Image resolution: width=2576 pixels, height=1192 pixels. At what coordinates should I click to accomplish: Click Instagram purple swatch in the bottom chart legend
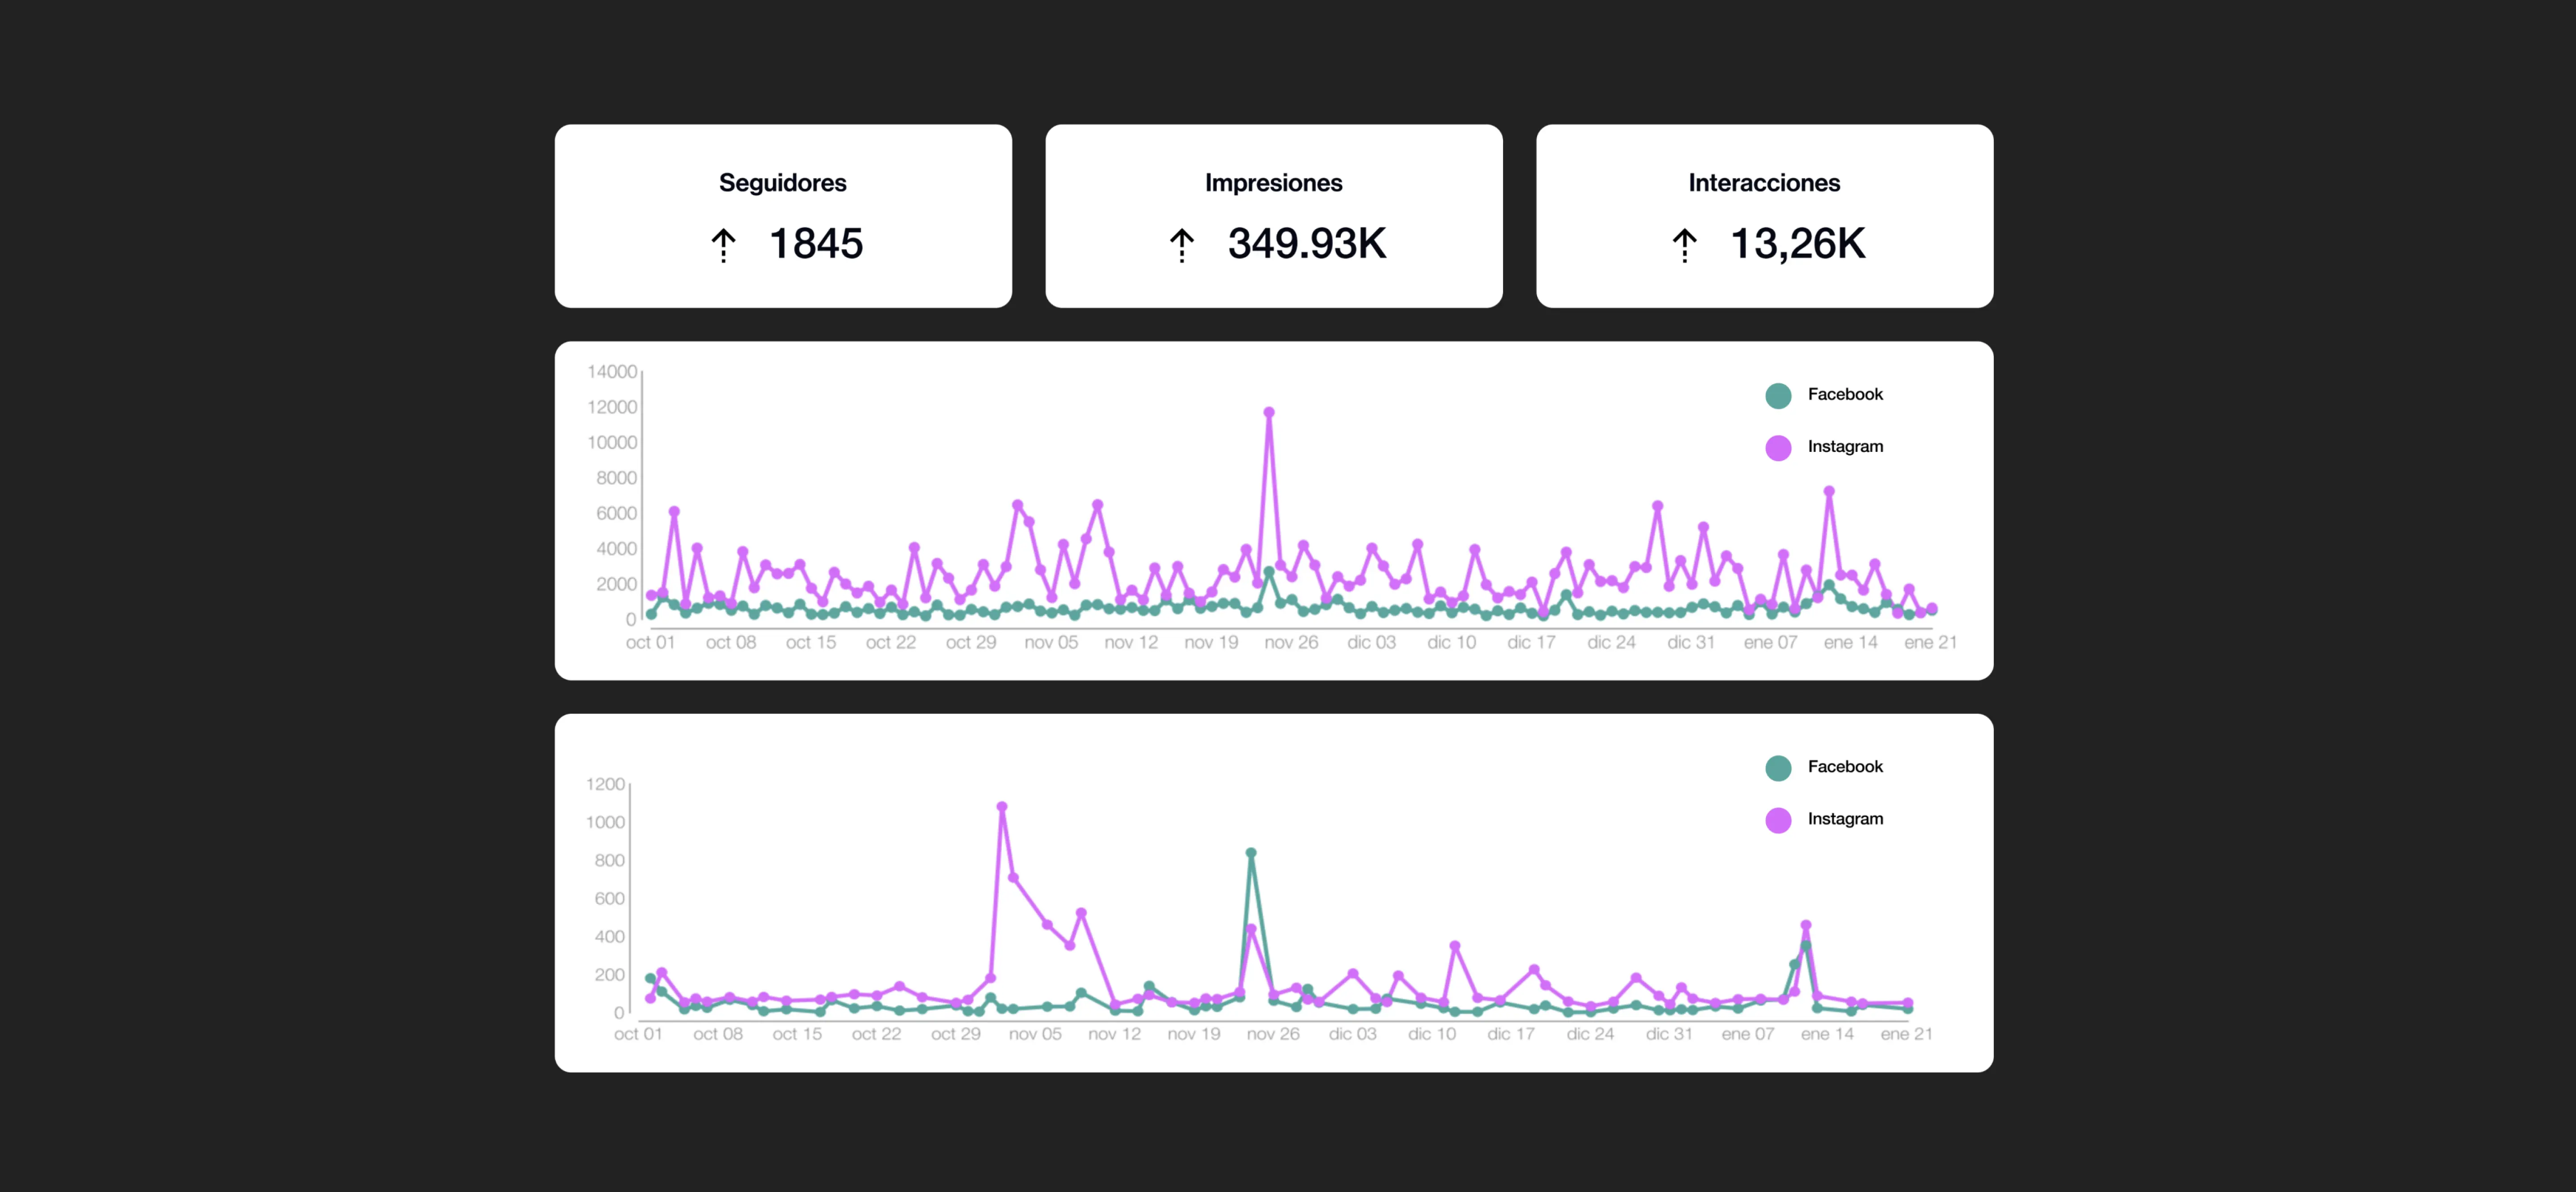1778,820
